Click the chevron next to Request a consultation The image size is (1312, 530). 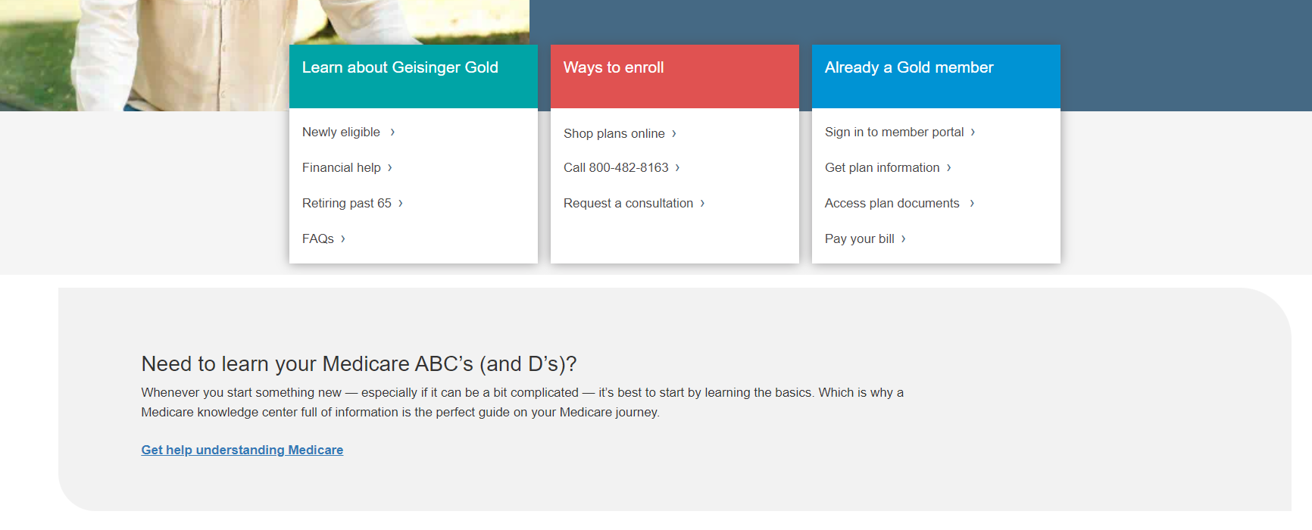point(702,203)
